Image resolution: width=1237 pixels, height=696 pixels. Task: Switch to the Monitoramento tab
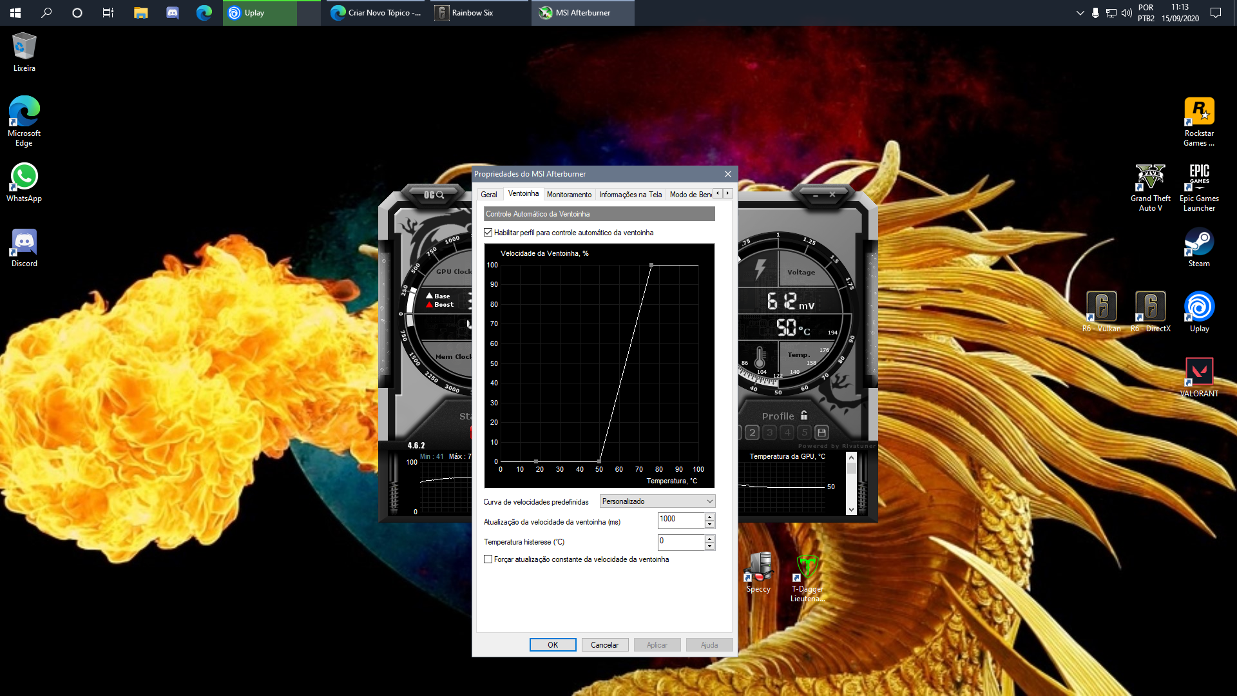(569, 195)
